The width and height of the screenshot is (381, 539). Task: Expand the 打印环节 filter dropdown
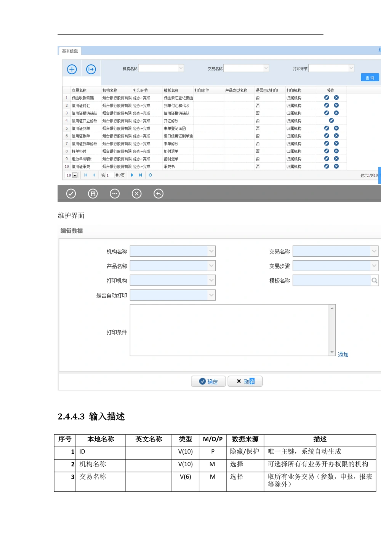[x=351, y=68]
